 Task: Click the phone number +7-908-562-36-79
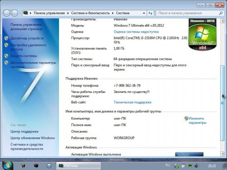127,86
